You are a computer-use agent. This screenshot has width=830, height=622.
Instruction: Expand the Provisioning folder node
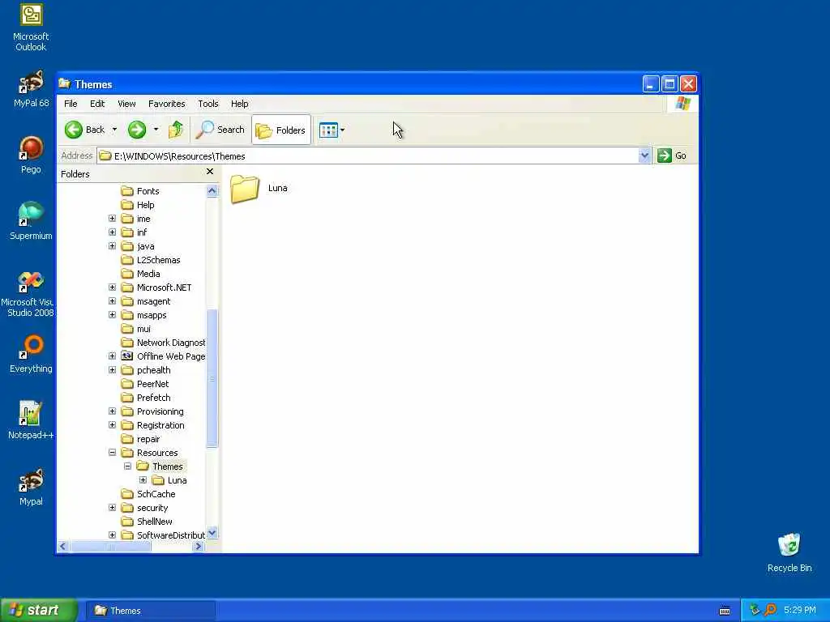(x=112, y=411)
